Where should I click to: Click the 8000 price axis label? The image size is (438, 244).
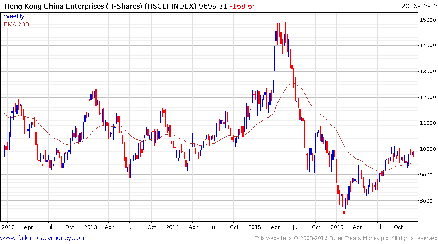click(x=426, y=201)
